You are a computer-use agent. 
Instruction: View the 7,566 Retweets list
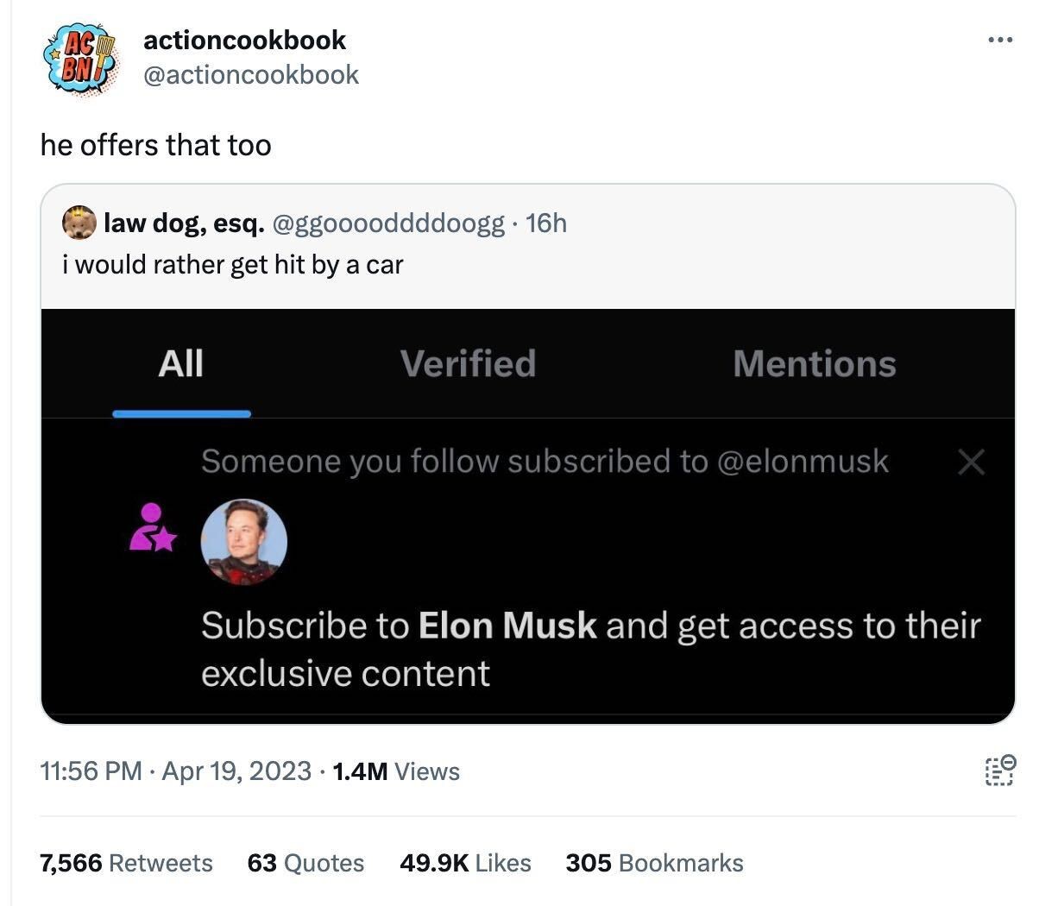coord(126,863)
